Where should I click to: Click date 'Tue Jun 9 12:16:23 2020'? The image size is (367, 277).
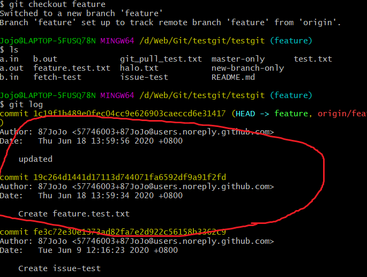pyautogui.click(x=93, y=250)
